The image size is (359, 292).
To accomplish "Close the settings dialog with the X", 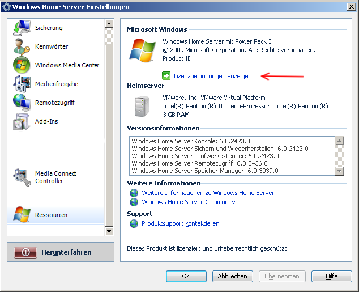I will 352,7.
